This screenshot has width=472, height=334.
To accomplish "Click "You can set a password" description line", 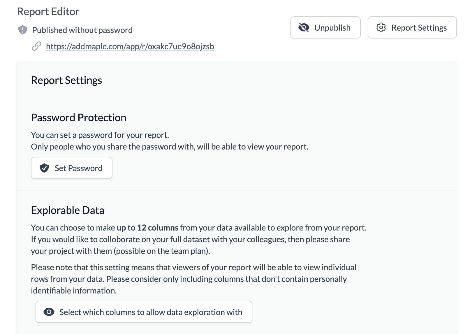I will click(100, 135).
